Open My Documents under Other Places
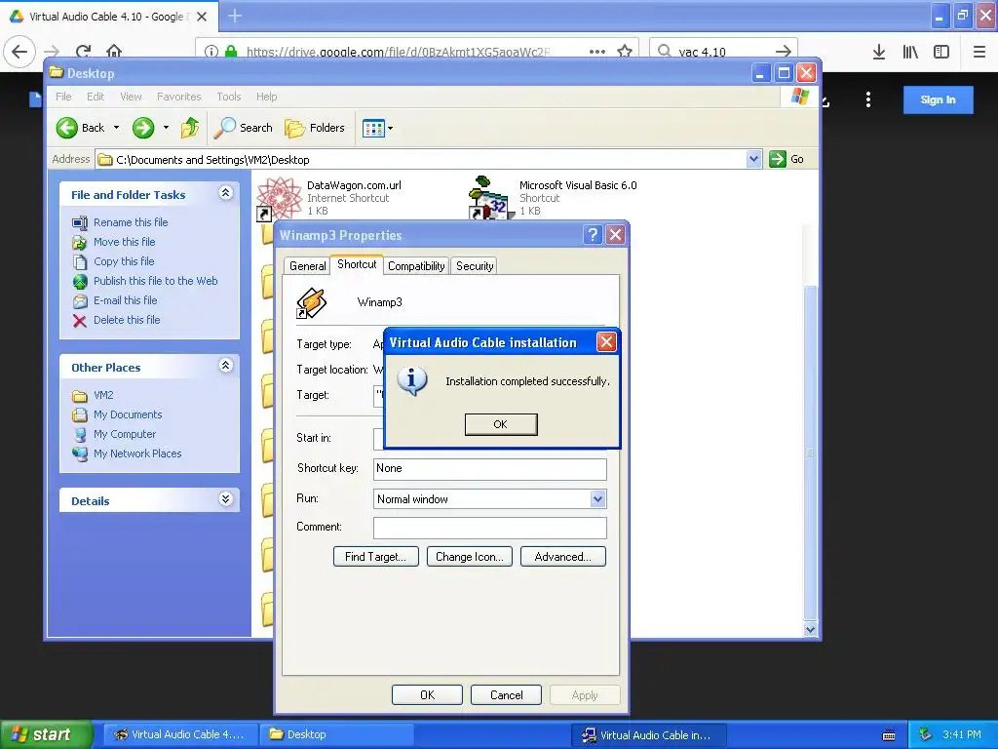 [128, 414]
